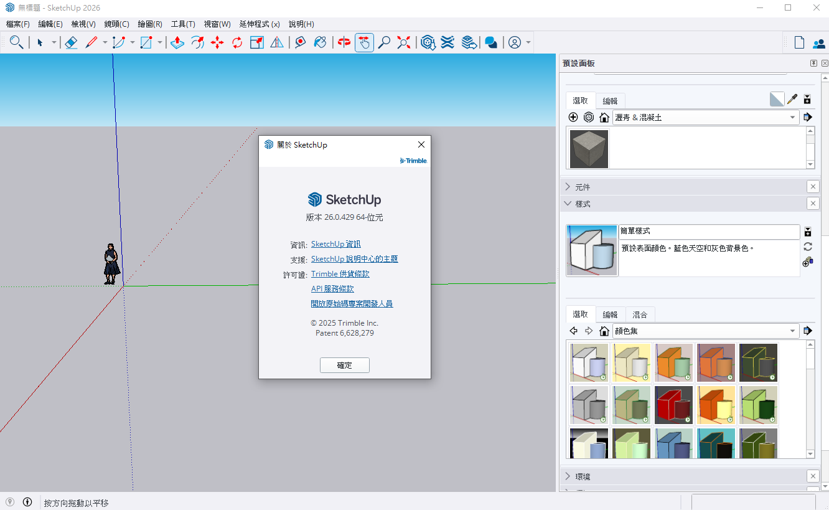Activate the Push/Pull tool

pyautogui.click(x=177, y=42)
